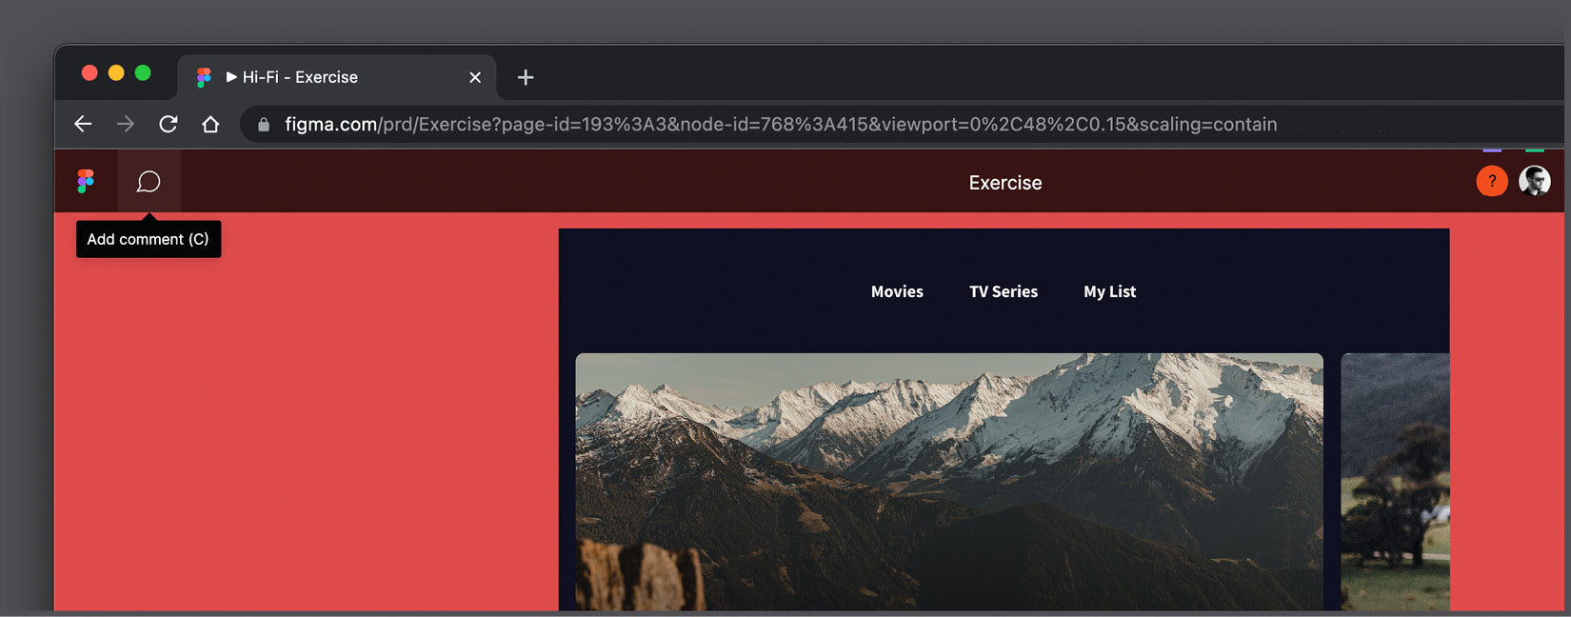Go forward with the browser forward arrow
The height and width of the screenshot is (617, 1571).
point(126,124)
